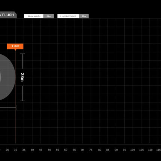Select the FLUSH tab label
Viewport: 161px width, 161px height.
coord(8,15)
